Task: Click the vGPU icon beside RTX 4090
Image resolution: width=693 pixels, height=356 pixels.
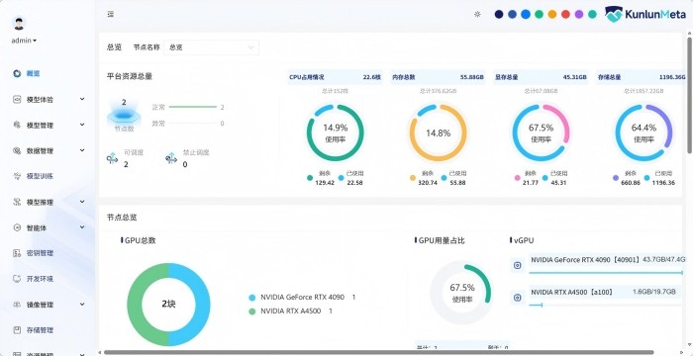Action: [x=517, y=265]
